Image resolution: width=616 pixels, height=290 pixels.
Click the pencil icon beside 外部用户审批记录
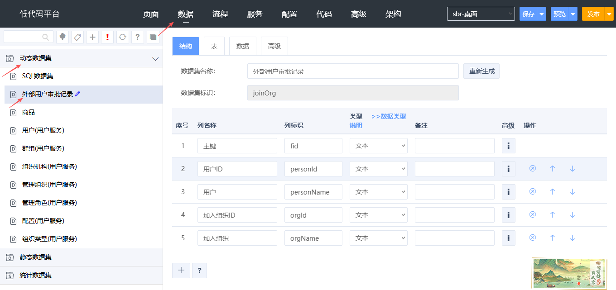(x=78, y=94)
